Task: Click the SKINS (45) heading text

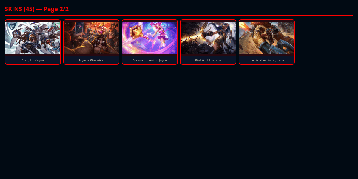Action: click(x=20, y=9)
